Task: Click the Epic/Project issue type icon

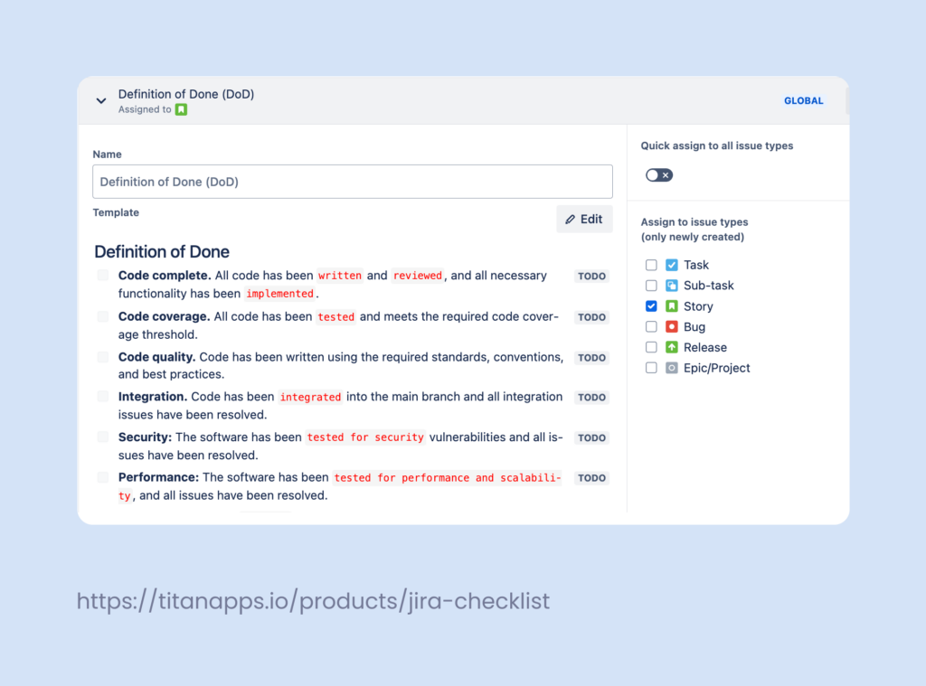Action: pyautogui.click(x=672, y=368)
